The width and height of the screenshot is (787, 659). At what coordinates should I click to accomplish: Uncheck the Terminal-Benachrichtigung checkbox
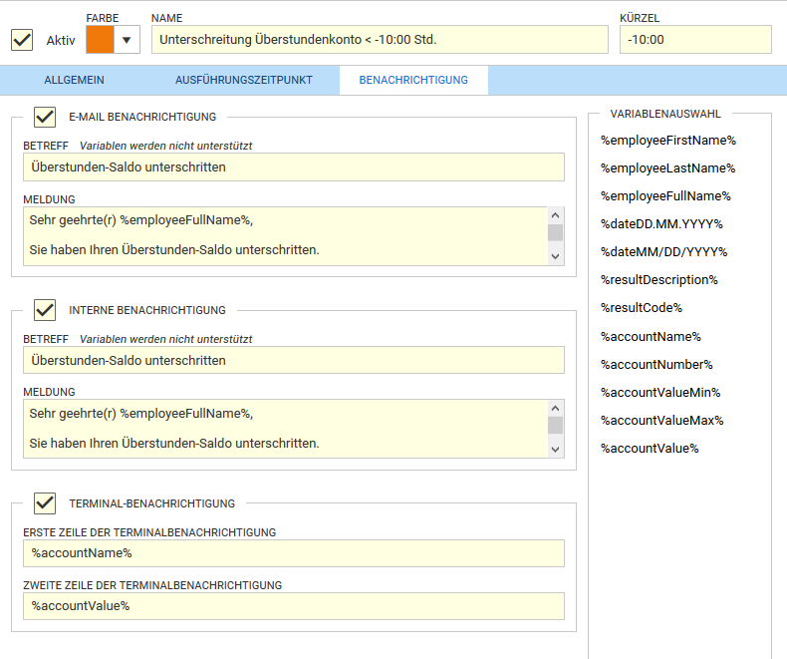click(45, 503)
